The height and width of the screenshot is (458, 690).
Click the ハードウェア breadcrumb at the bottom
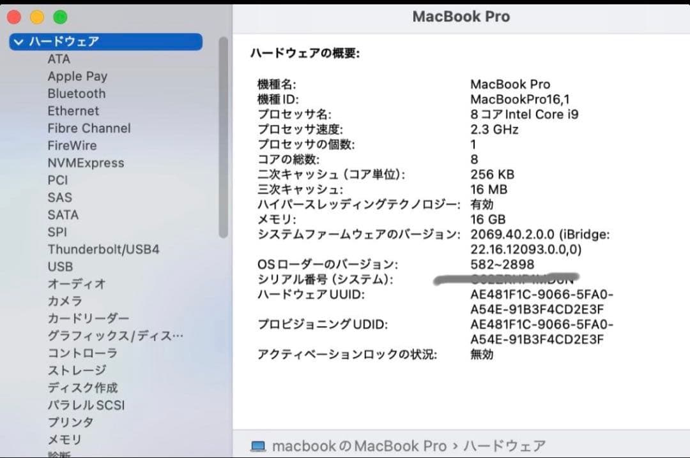pyautogui.click(x=504, y=445)
